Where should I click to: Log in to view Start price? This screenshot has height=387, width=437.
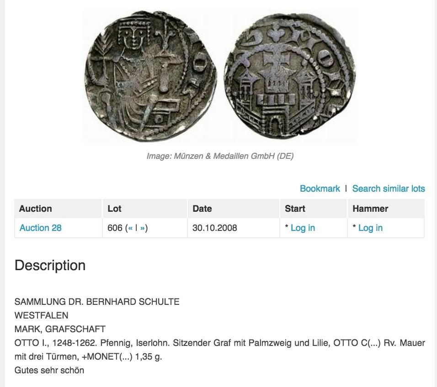(302, 228)
